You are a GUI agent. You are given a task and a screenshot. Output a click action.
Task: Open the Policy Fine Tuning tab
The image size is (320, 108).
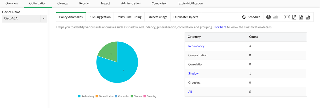click(129, 17)
